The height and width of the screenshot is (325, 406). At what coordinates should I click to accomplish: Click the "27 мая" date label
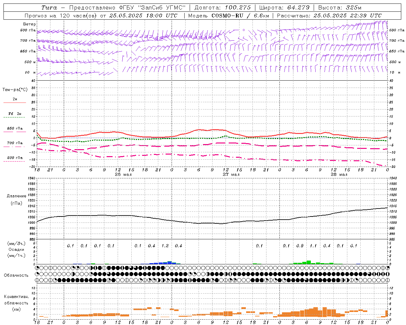[231, 174]
